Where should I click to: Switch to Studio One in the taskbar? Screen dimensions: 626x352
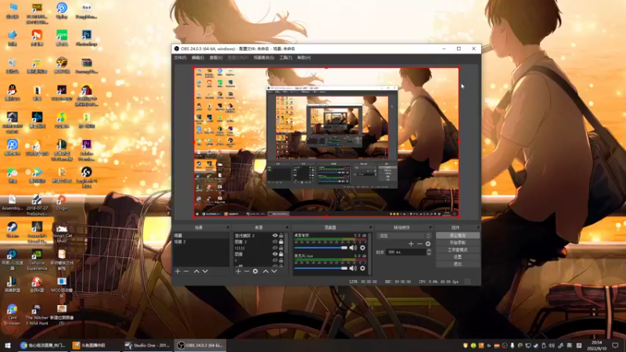(147, 345)
